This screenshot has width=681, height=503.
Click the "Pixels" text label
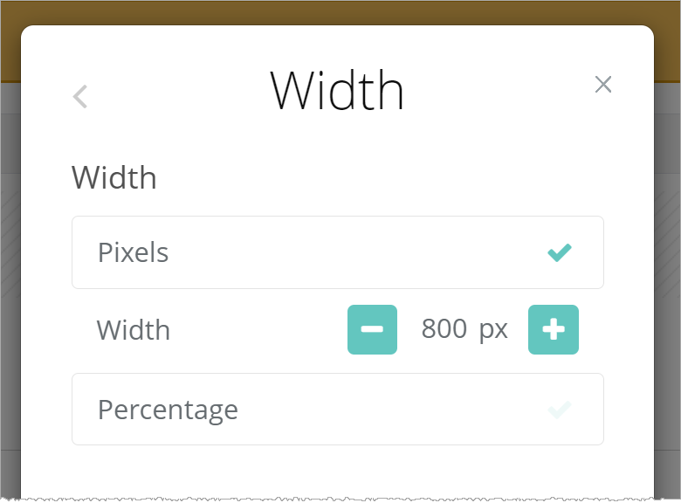tap(134, 253)
